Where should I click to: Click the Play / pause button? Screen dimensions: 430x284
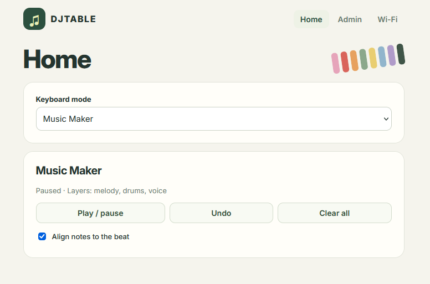(x=100, y=213)
